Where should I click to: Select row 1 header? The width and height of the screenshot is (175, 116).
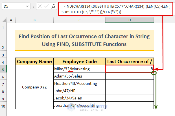point(3,26)
